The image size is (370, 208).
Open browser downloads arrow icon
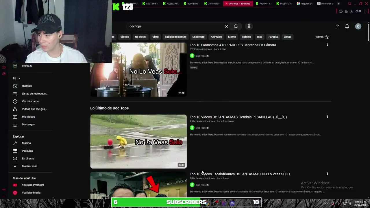point(351,11)
